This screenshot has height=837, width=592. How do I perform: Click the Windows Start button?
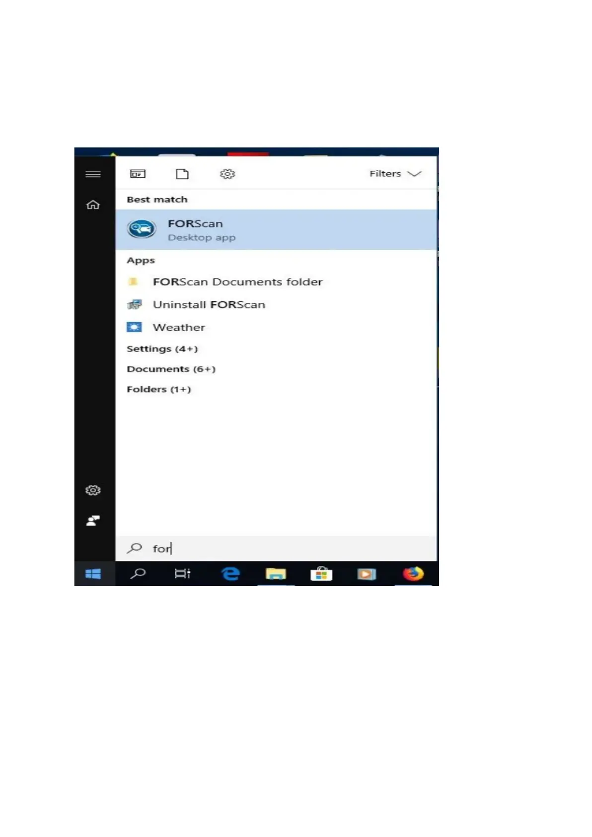tap(93, 574)
